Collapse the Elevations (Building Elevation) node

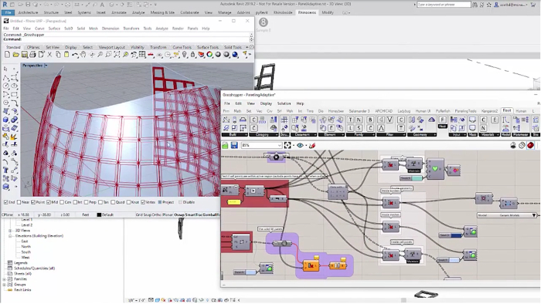10,236
